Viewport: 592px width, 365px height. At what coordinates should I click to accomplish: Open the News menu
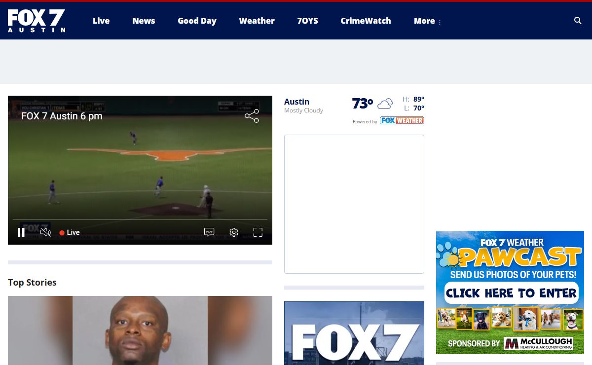[144, 21]
